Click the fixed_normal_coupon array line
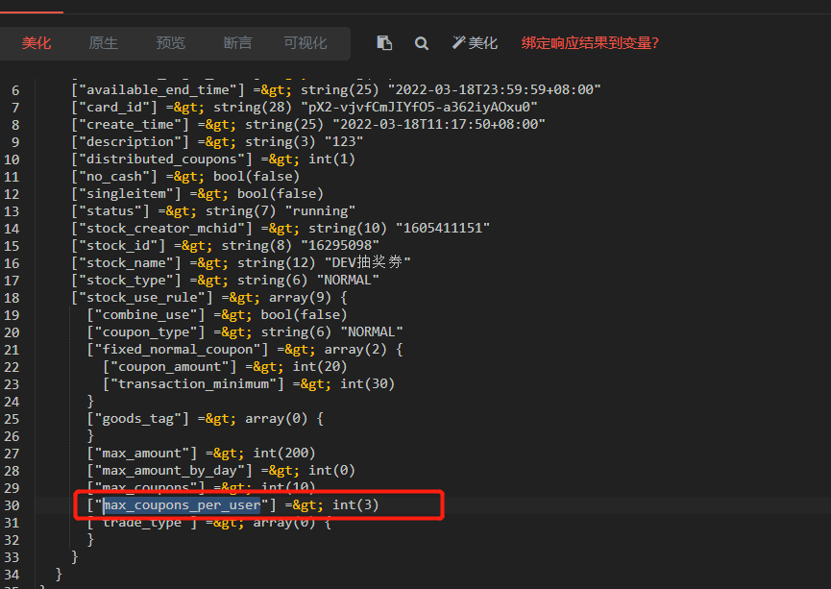 245,350
